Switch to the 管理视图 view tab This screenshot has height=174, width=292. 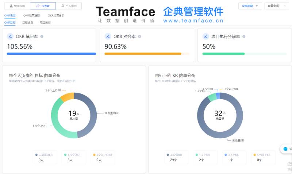[x=17, y=6]
